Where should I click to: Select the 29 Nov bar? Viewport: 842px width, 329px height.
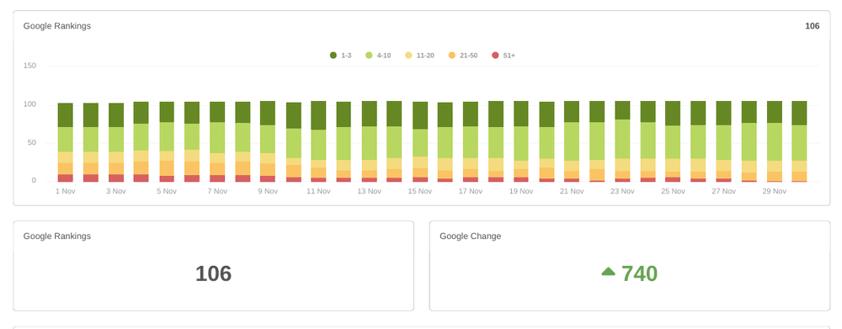click(x=775, y=141)
